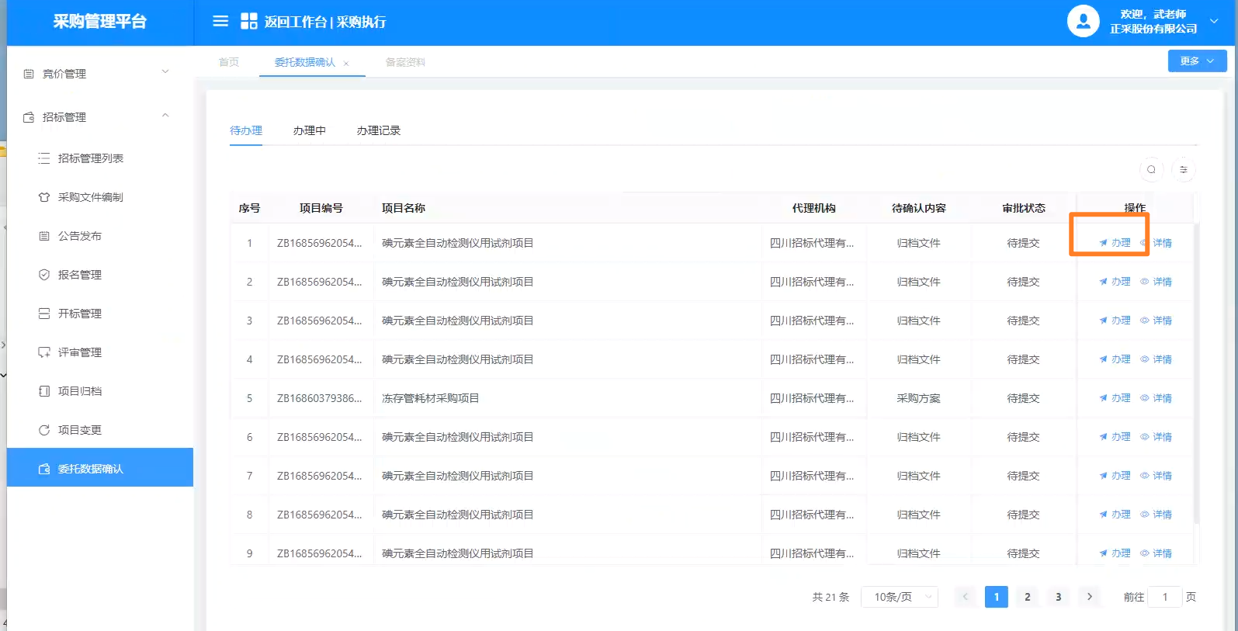Open 采购文件编制 in sidebar
The height and width of the screenshot is (631, 1238).
90,197
